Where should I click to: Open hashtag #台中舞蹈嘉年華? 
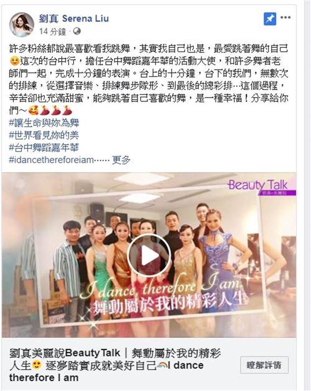pyautogui.click(x=44, y=147)
